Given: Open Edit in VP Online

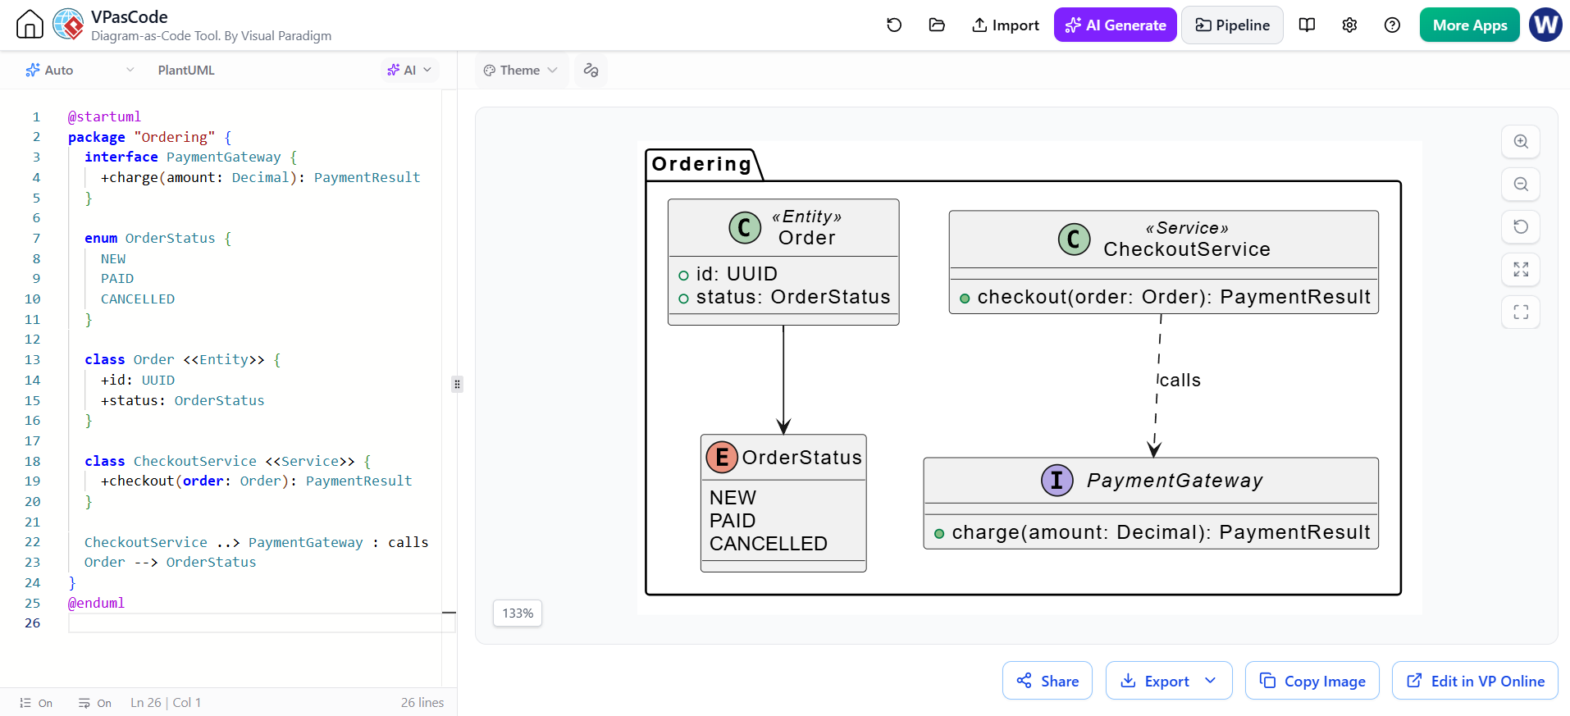Looking at the screenshot, I should 1475,681.
